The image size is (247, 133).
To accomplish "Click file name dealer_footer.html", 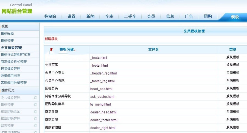I will (x=104, y=120).
